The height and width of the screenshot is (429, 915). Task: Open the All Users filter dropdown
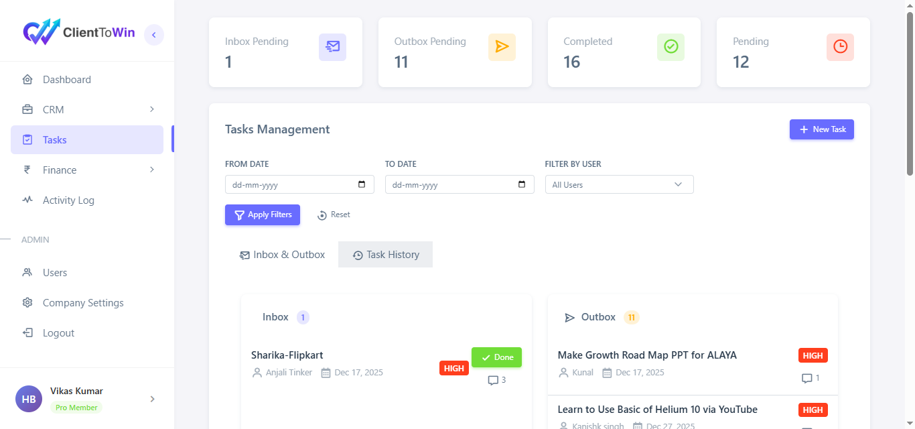(619, 184)
